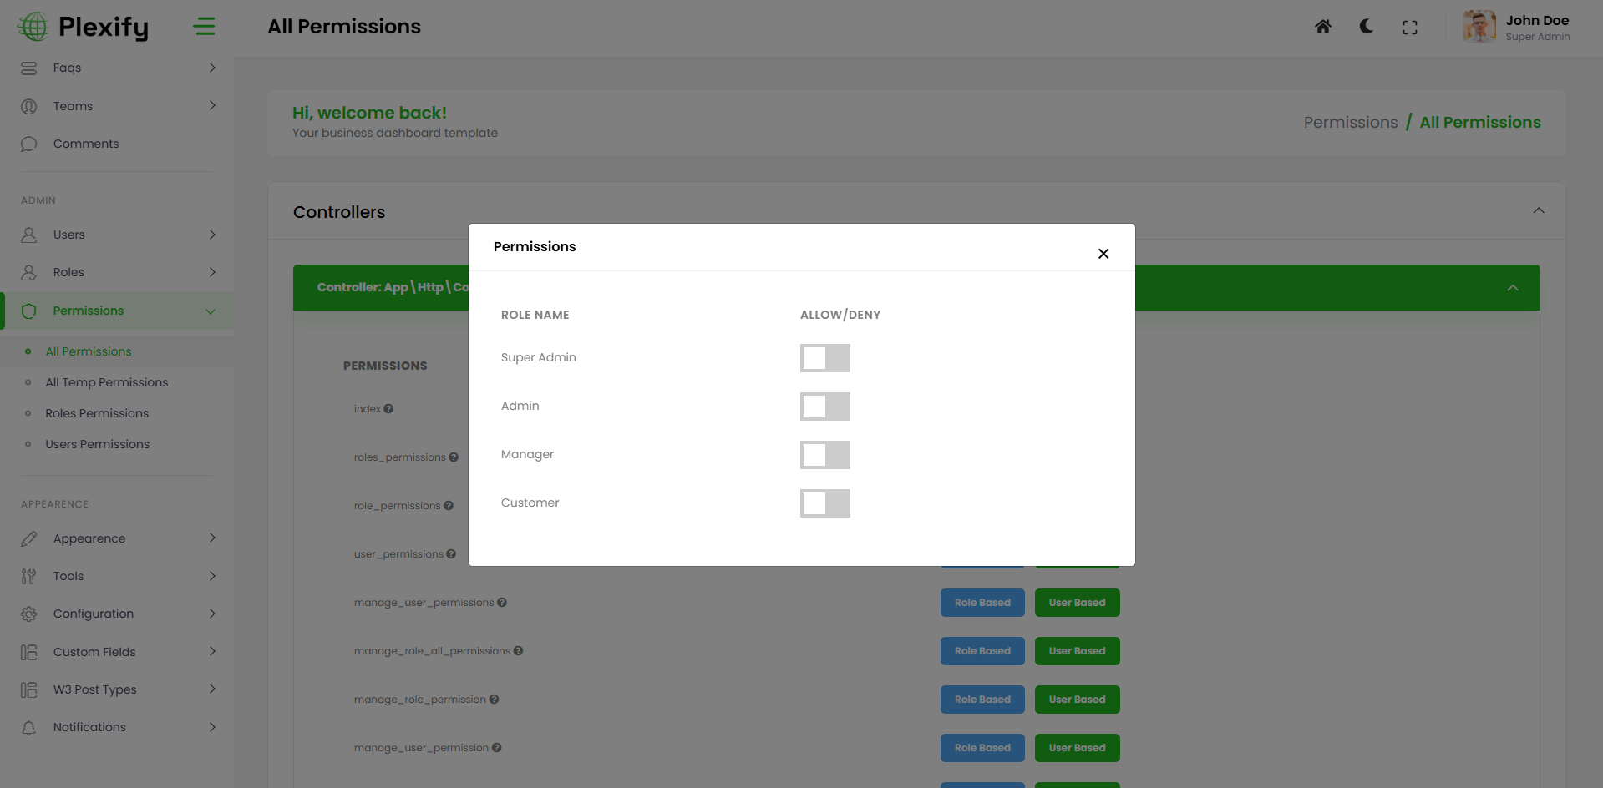Viewport: 1603px width, 788px height.
Task: Click User Based button for manage_role_all_permissions
Action: [1077, 651]
